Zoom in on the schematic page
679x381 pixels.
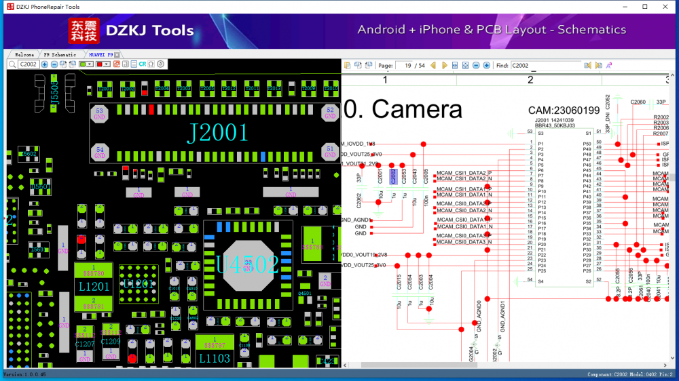tap(487, 65)
